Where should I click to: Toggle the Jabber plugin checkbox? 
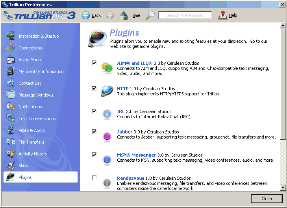tap(94, 131)
